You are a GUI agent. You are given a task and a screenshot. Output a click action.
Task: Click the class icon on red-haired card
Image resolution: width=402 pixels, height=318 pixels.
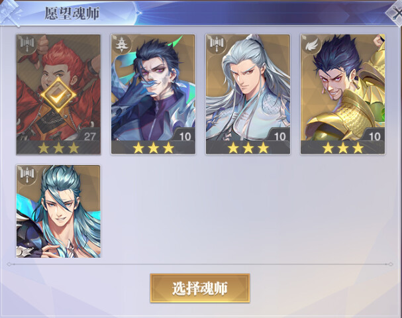coord(27,44)
